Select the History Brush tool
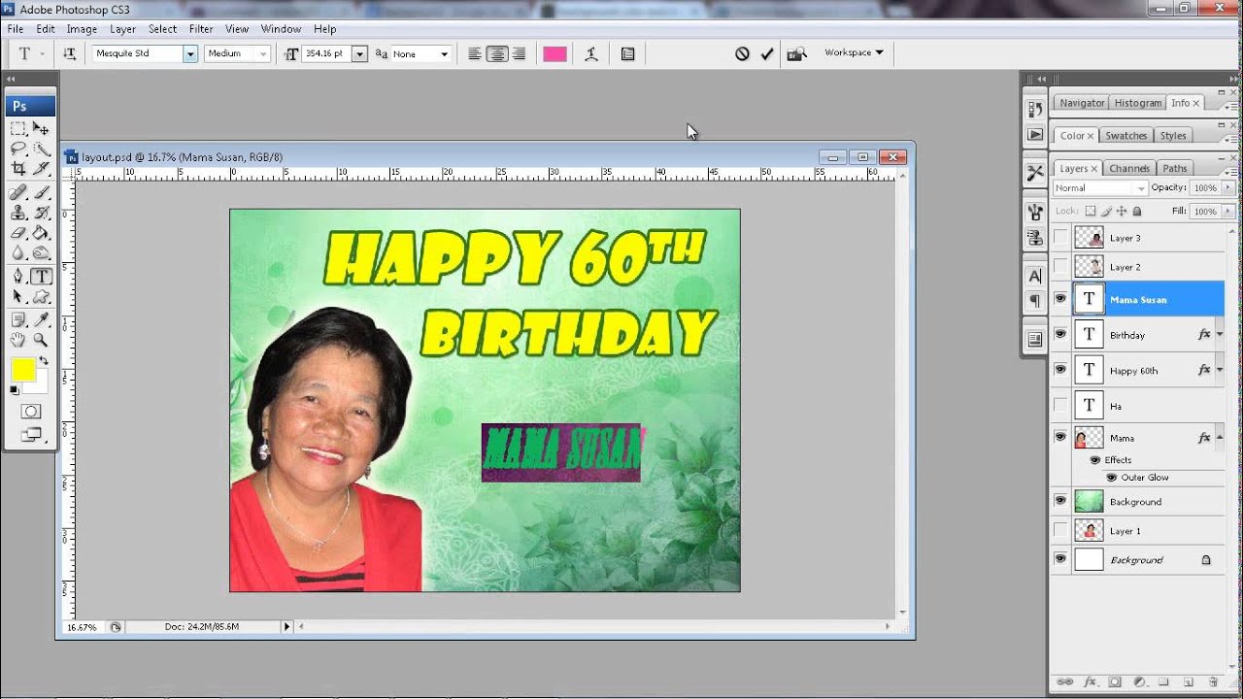The image size is (1243, 699). (x=41, y=213)
